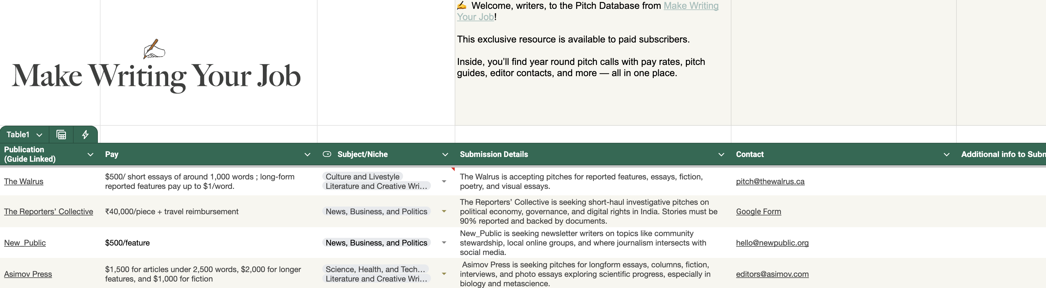
Task: Select The Reporters' Collective News, Business chip
Action: (x=376, y=212)
